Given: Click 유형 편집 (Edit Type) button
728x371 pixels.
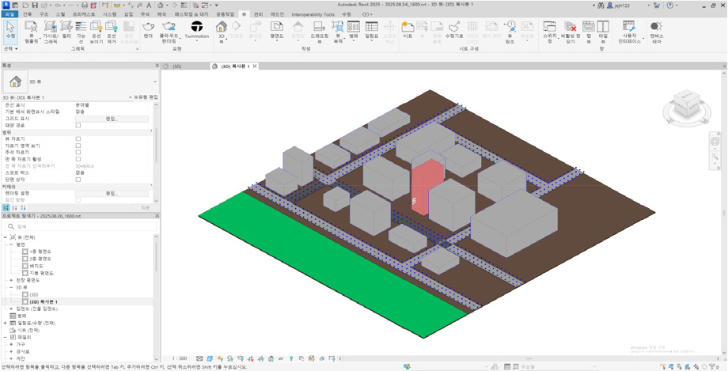Looking at the screenshot, I should [146, 97].
